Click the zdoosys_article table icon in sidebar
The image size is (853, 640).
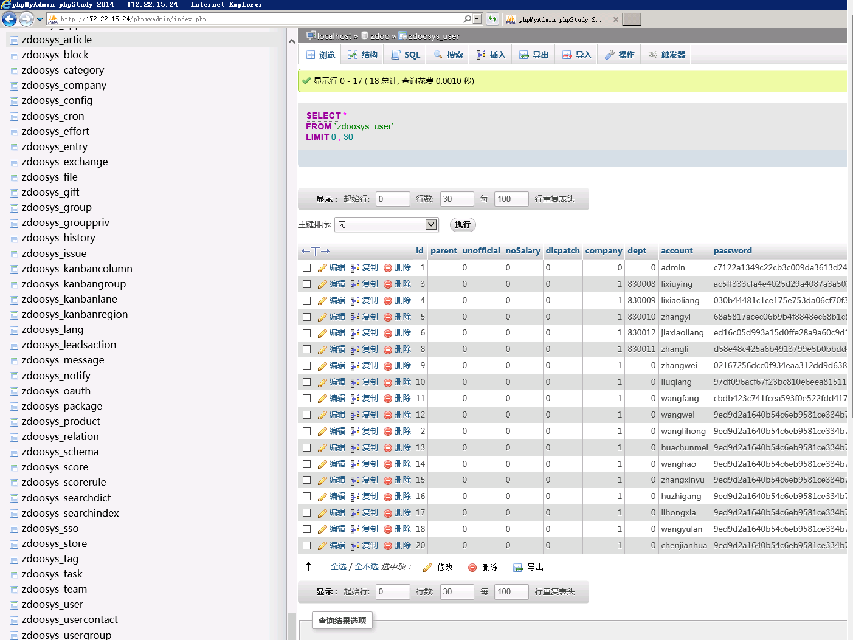point(14,40)
